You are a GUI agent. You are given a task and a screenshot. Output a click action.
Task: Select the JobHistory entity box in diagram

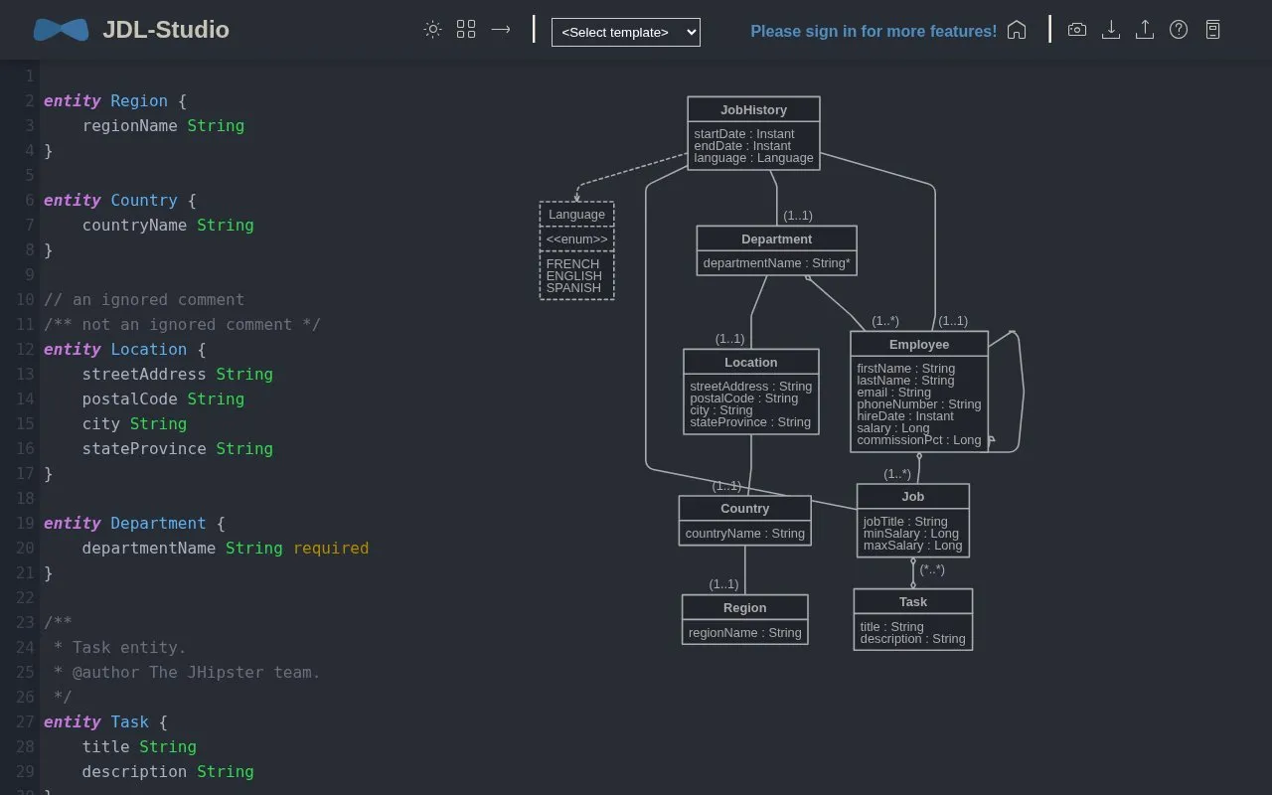pos(753,133)
